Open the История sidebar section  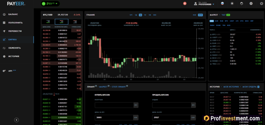[14, 56]
